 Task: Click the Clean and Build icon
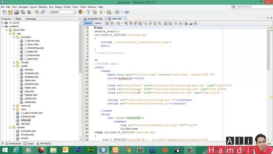point(95,12)
